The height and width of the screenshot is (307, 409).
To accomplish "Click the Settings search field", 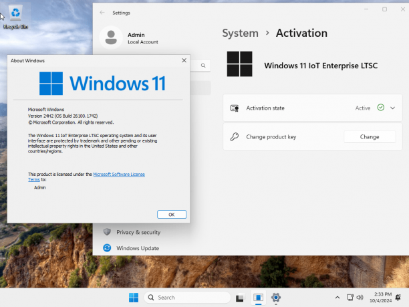I will (200, 66).
